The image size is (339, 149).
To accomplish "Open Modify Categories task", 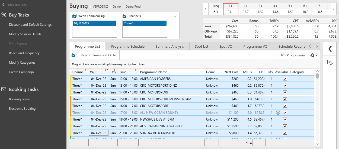I will 22,63.
